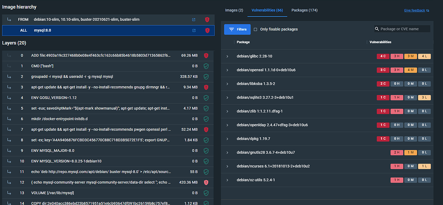The width and height of the screenshot is (443, 205).
Task: Click 4 C critical badge for glibc
Action: 382,56
